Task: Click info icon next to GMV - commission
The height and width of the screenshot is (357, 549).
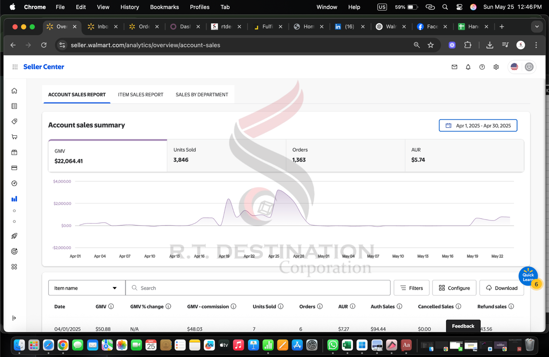Action: (234, 307)
